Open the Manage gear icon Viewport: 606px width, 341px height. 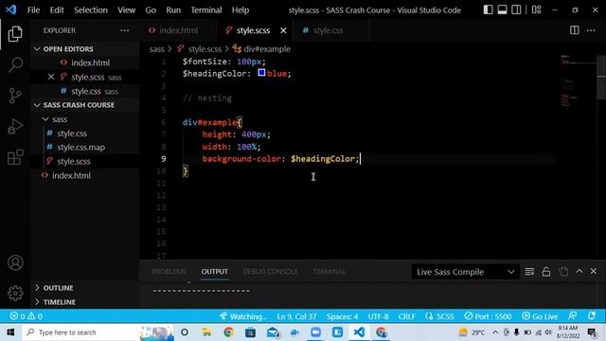pos(15,293)
